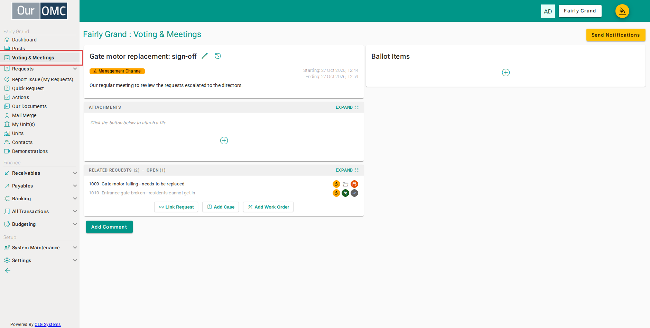Screen dimensions: 650x328
Task: Click the yellow paint bucket icon in header
Action: [x=622, y=11]
